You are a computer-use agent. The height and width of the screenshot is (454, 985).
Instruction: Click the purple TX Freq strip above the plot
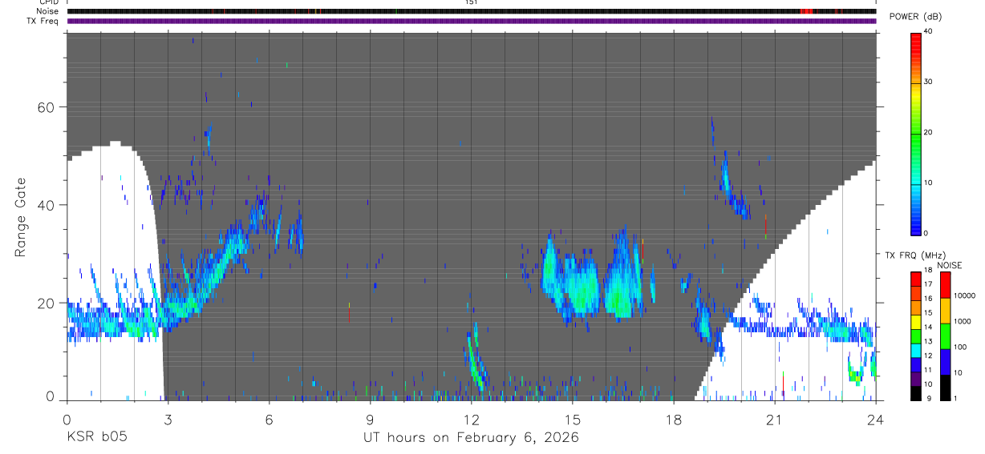click(x=472, y=21)
